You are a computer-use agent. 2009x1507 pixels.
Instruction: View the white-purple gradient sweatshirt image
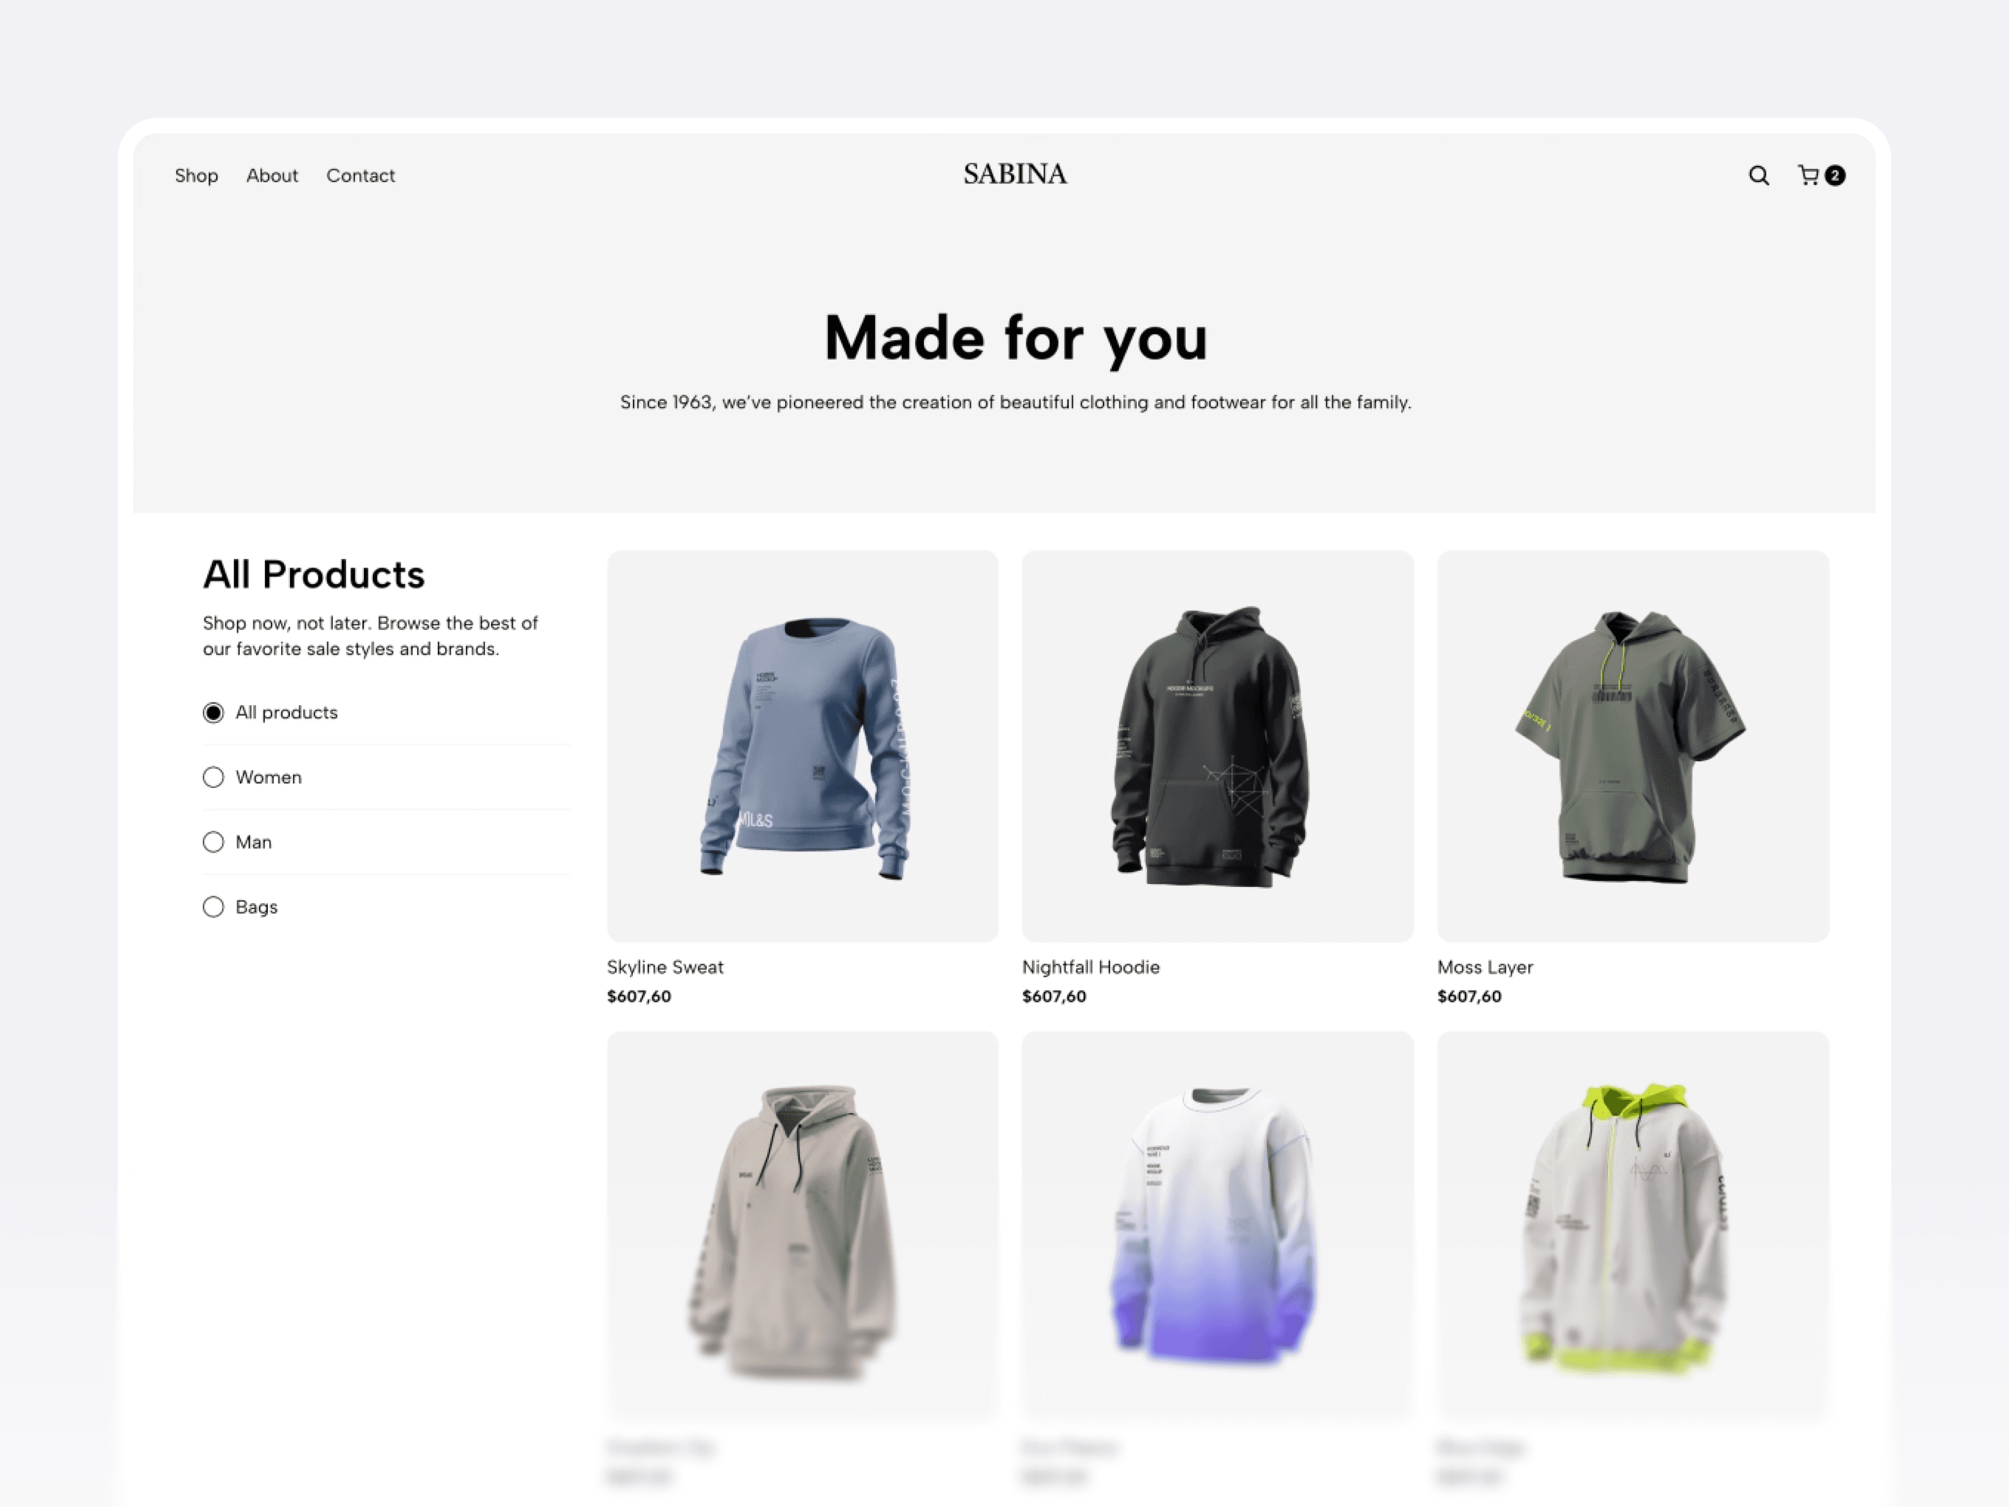[1218, 1226]
